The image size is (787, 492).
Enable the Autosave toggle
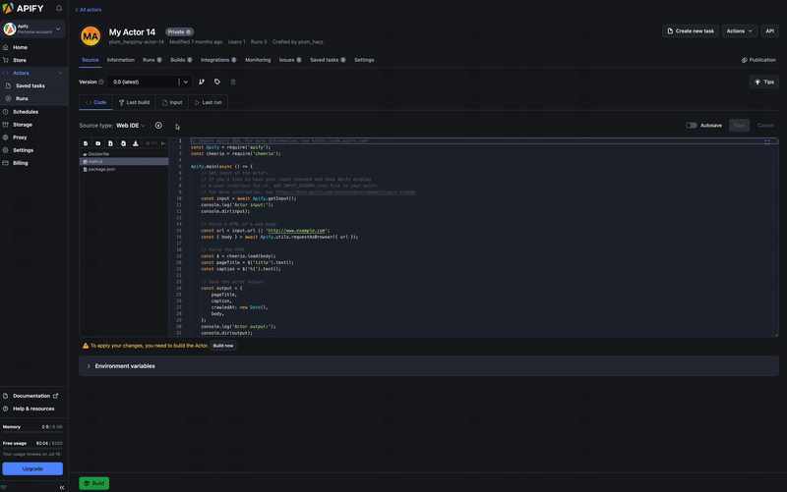pos(692,126)
